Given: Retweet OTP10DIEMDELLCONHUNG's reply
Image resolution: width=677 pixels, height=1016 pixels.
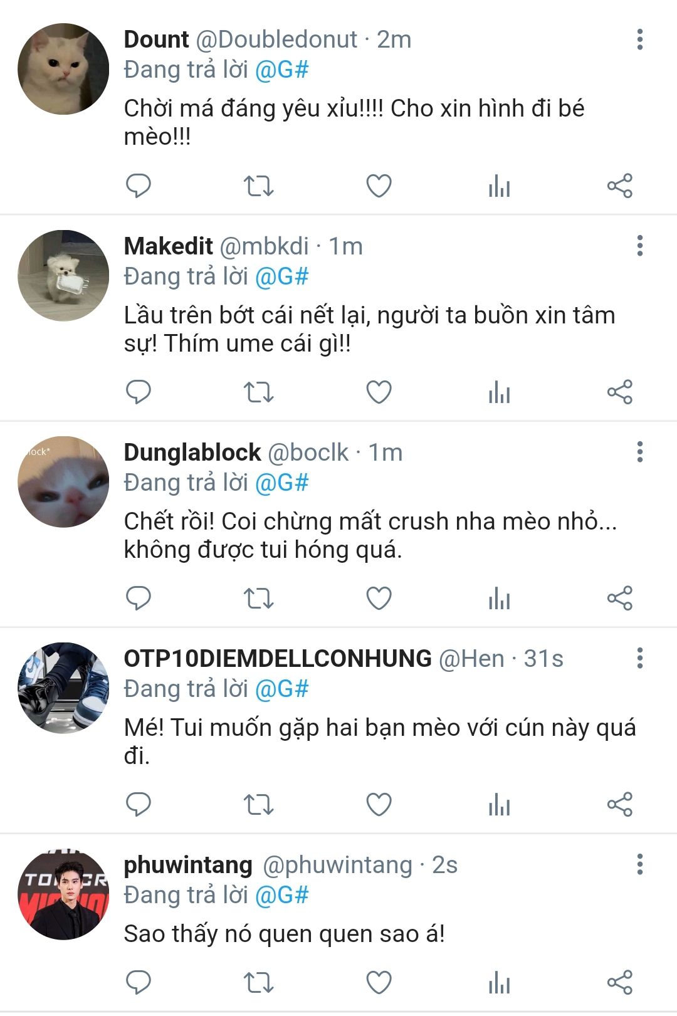Looking at the screenshot, I should tap(258, 805).
